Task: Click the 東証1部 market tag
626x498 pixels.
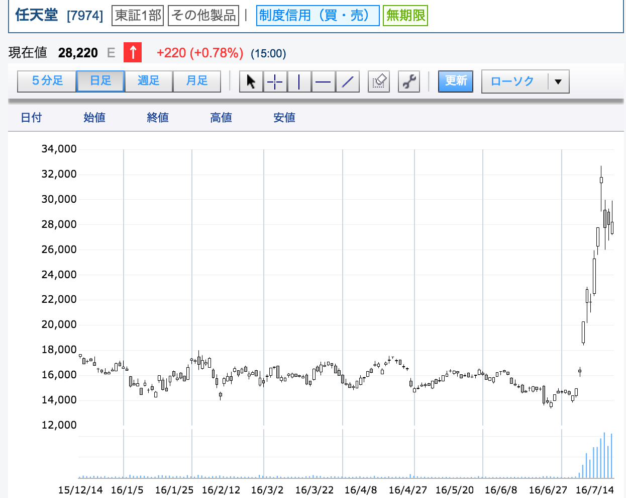Action: pyautogui.click(x=138, y=16)
